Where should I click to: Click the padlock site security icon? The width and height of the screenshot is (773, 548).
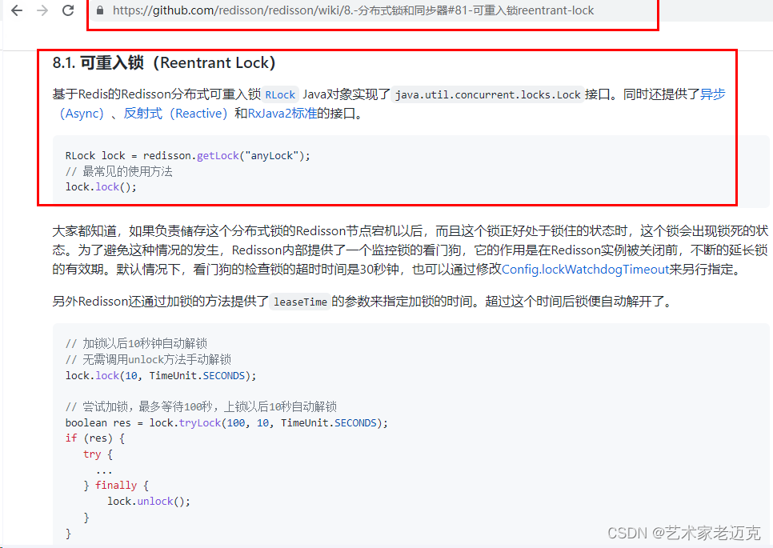click(100, 10)
